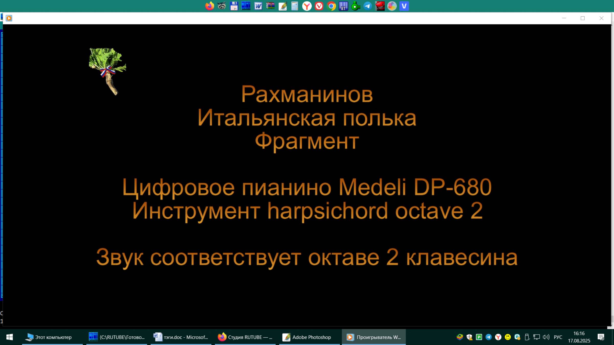Image resolution: width=614 pixels, height=345 pixels.
Task: Click the Windows Media Player title bar icon
Action: 9,18
